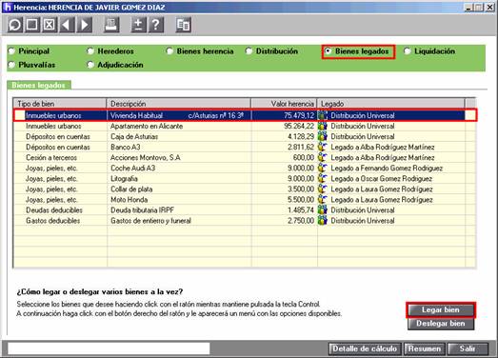The image size is (498, 358).
Task: Select the Adjudicación radio option
Action: tap(90, 65)
